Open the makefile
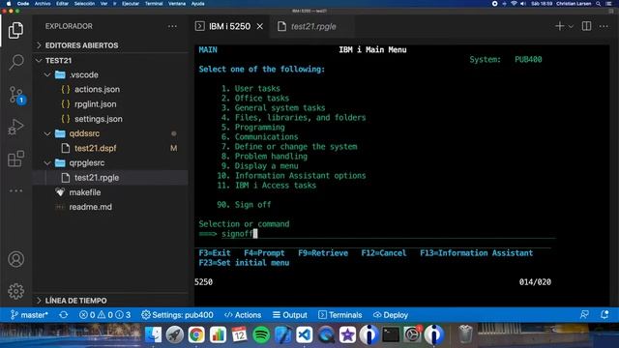The image size is (619, 348). coord(85,192)
